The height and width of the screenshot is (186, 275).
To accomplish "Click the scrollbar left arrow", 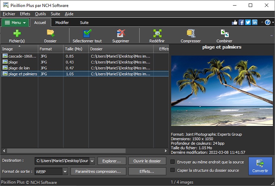I will coord(4,151).
